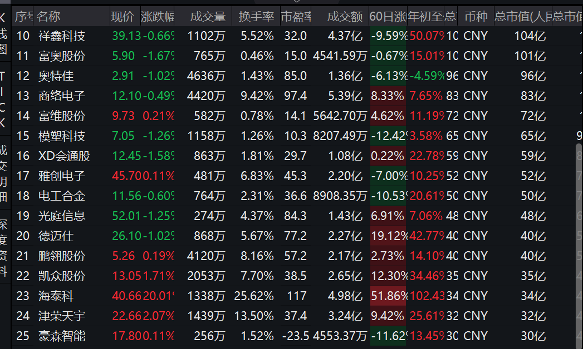The width and height of the screenshot is (583, 349).
Task: Click 60-day change 51.86% of 海泰科
Action: click(388, 296)
